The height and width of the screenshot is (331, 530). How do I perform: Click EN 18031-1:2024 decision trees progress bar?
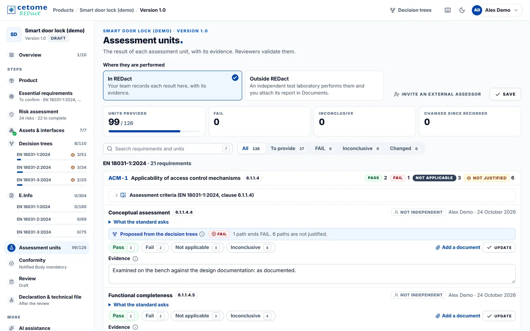(x=52, y=160)
